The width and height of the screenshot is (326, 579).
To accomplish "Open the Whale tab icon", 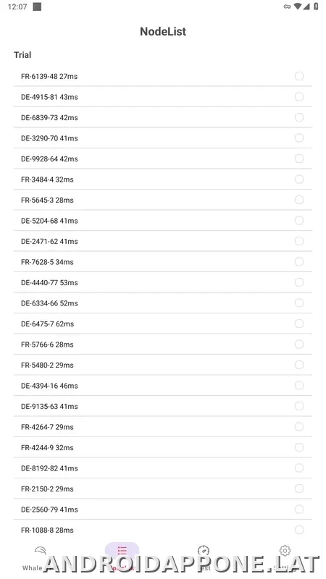I will [x=41, y=551].
